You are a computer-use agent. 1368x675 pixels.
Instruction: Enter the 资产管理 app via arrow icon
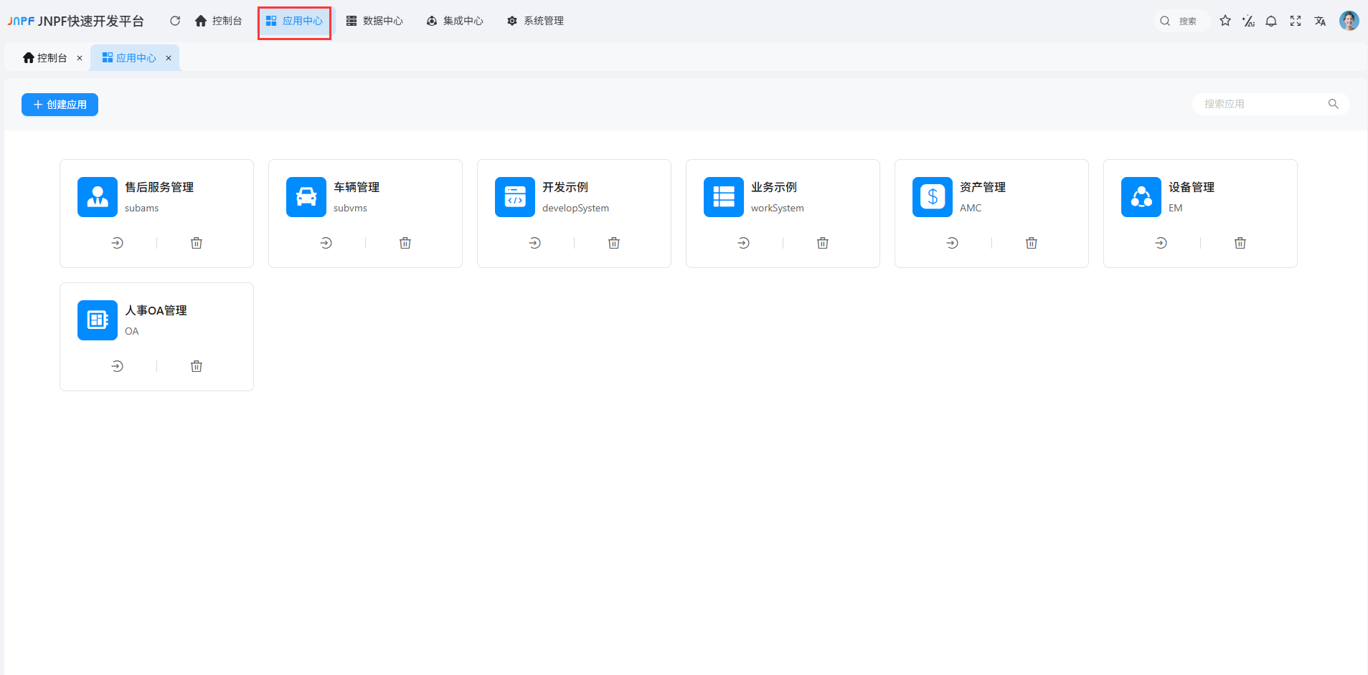[953, 243]
